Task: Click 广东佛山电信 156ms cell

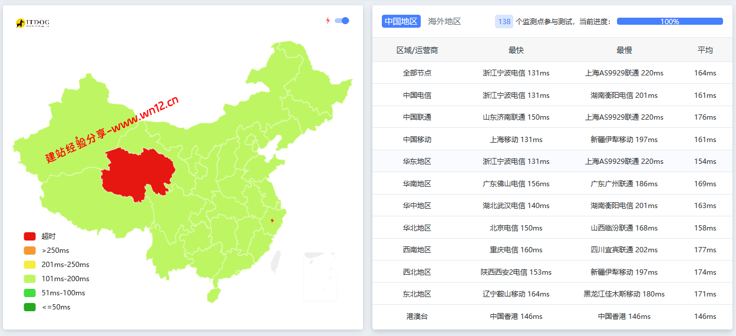Action: (x=516, y=184)
